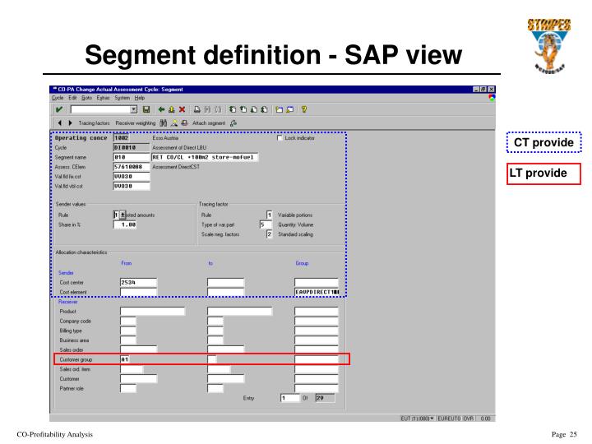Viewport: 592px width, 444px height.
Task: Click the Segment name field showing 010
Action: point(132,157)
